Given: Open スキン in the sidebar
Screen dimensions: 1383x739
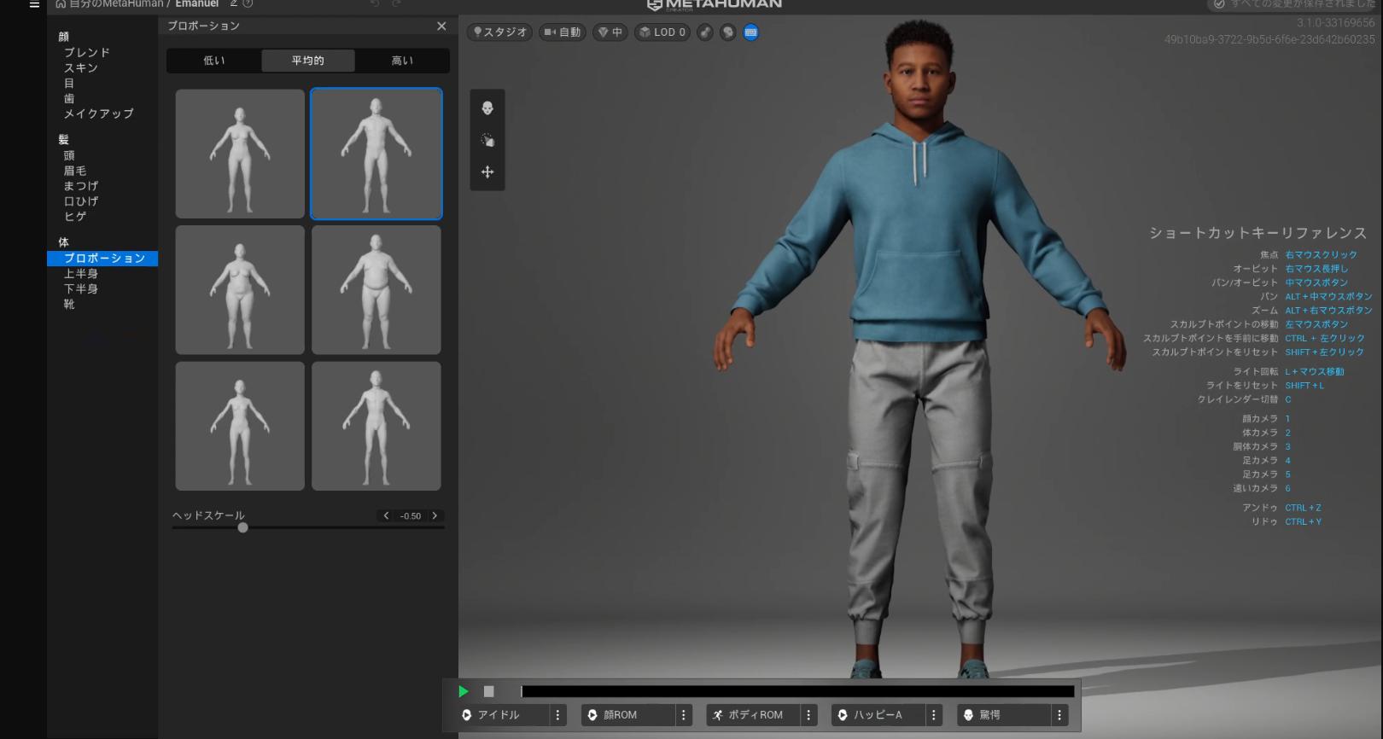Looking at the screenshot, I should coord(81,67).
